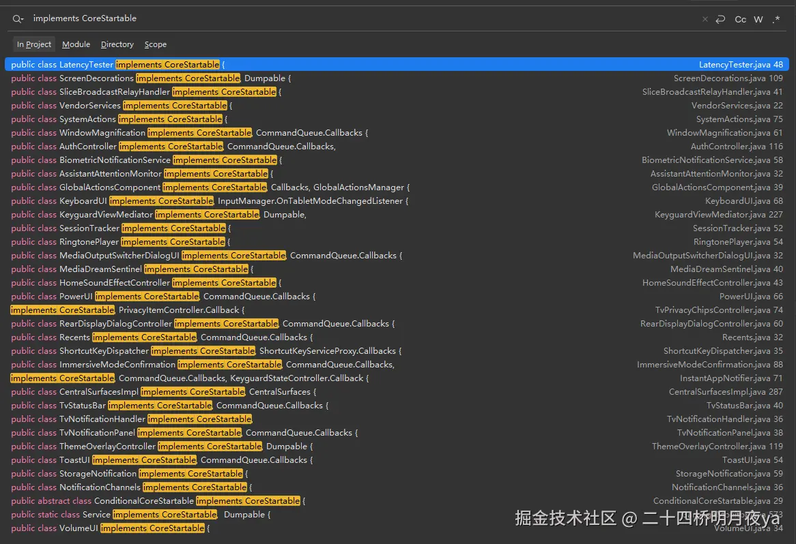Image resolution: width=796 pixels, height=544 pixels.
Task: Select the TvStatusBar result row
Action: [397, 406]
